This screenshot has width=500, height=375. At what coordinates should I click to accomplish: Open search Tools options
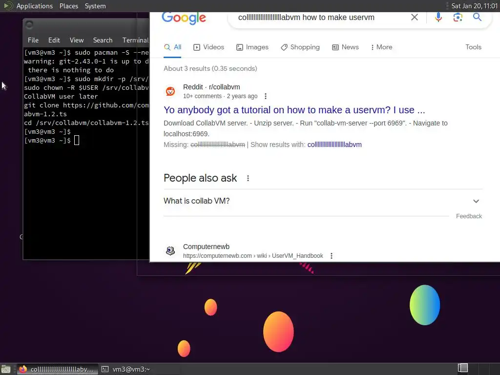pos(473,47)
